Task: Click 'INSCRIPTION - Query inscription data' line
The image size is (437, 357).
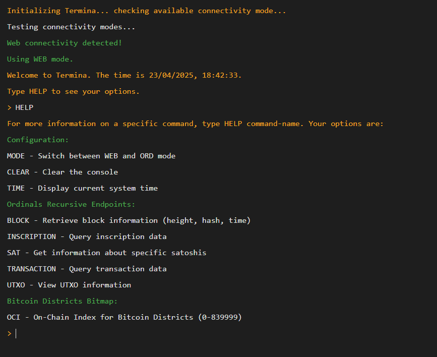Action: pyautogui.click(x=87, y=237)
